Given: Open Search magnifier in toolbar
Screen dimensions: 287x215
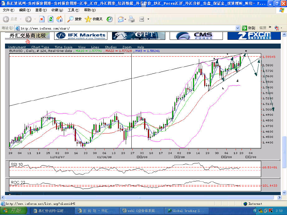Looking at the screenshot, I should click(x=74, y=19).
